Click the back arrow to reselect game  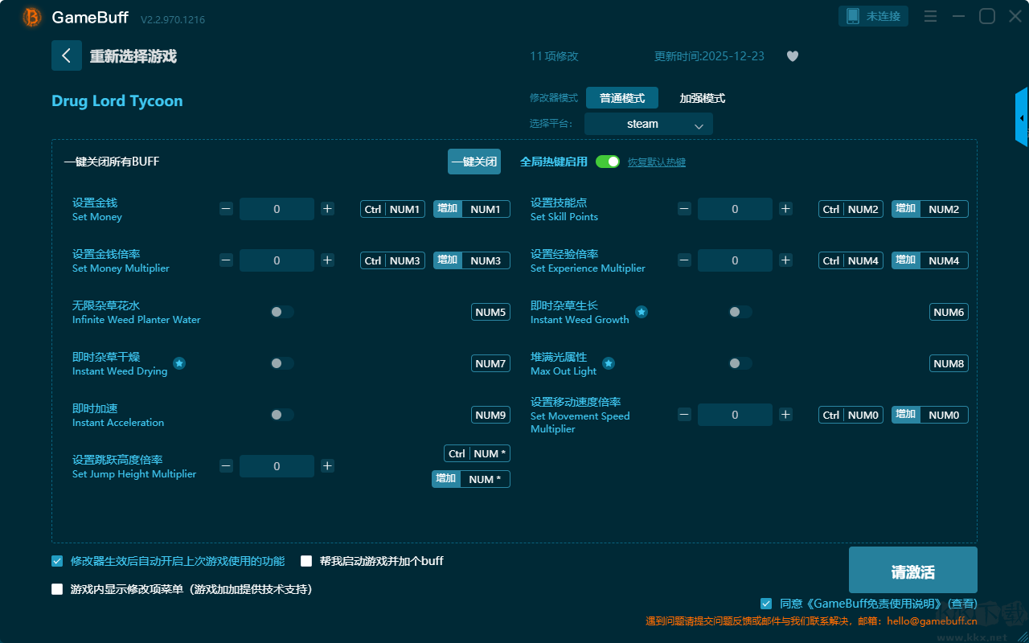tap(66, 55)
